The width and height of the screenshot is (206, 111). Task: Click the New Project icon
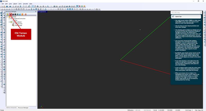click(x=2, y=6)
